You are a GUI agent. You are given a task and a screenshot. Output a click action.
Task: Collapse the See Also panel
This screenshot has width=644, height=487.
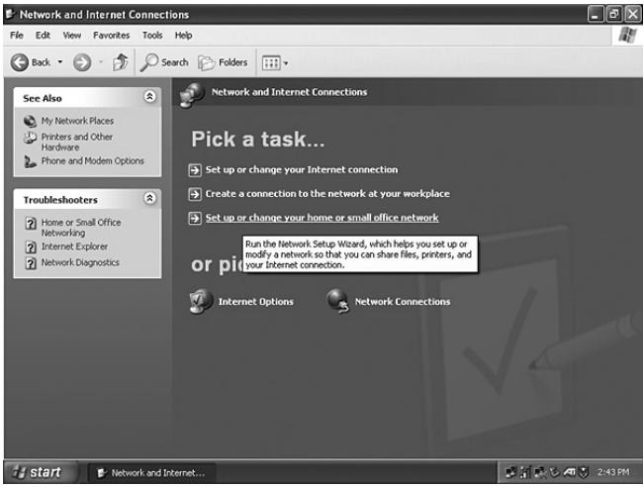click(149, 97)
